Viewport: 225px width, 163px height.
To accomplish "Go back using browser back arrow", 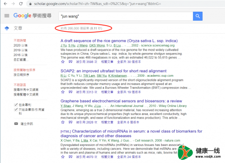I will 5,4.
